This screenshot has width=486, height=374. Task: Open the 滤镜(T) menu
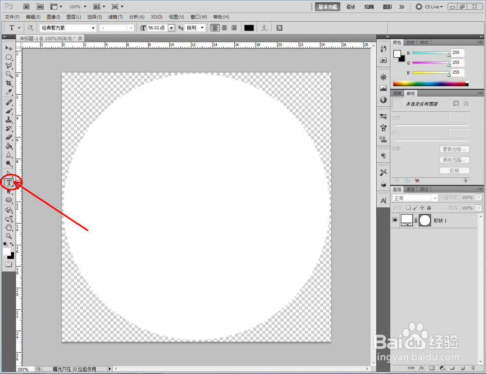click(116, 17)
